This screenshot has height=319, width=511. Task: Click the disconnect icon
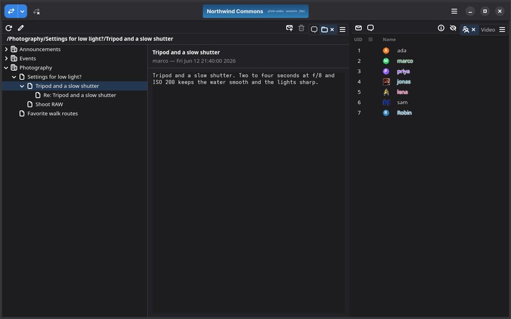pos(36,11)
